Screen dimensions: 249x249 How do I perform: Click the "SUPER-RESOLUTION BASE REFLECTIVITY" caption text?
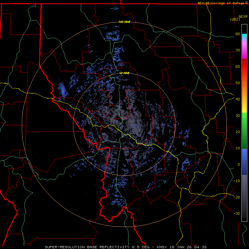87,247
